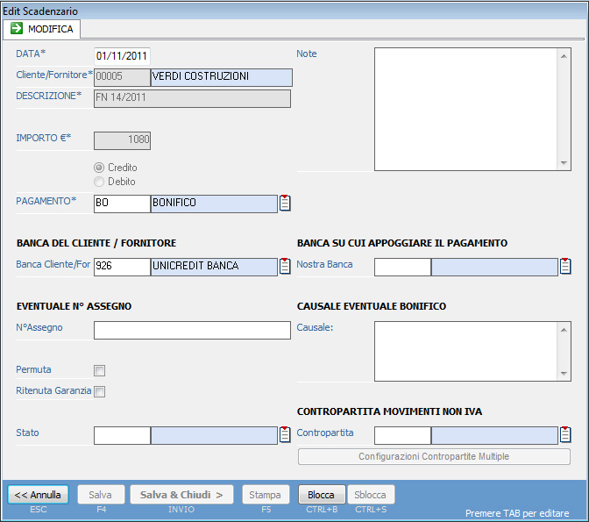Viewport: 589px width, 522px height.
Task: Click into the DATA date field
Action: (x=122, y=55)
